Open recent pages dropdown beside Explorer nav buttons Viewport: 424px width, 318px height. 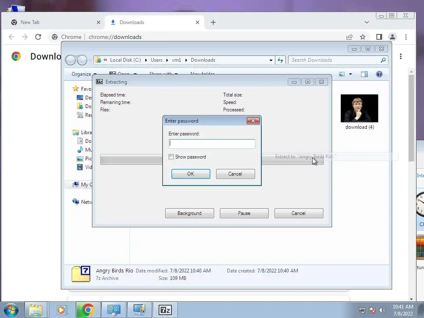click(x=90, y=60)
